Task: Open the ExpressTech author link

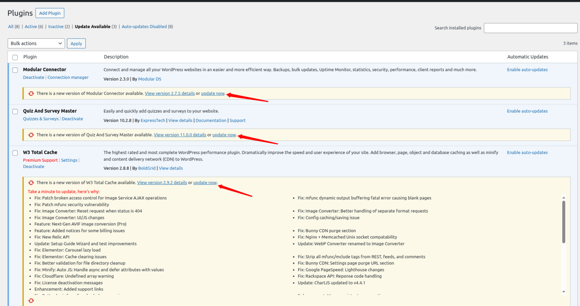Action: [153, 121]
